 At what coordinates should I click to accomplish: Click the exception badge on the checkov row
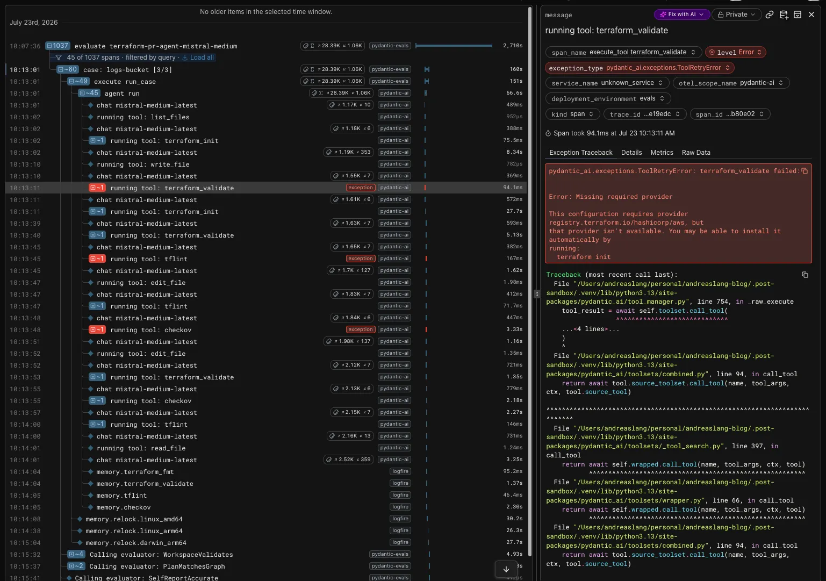pos(360,329)
